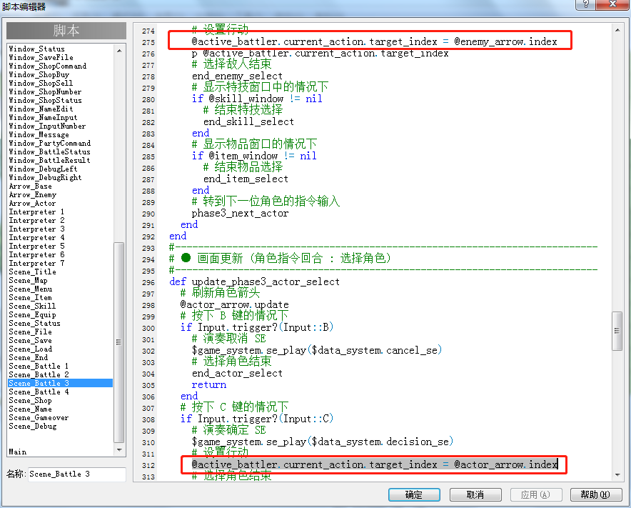The width and height of the screenshot is (631, 508).
Task: Select the Scene_Debug script
Action: coord(33,426)
